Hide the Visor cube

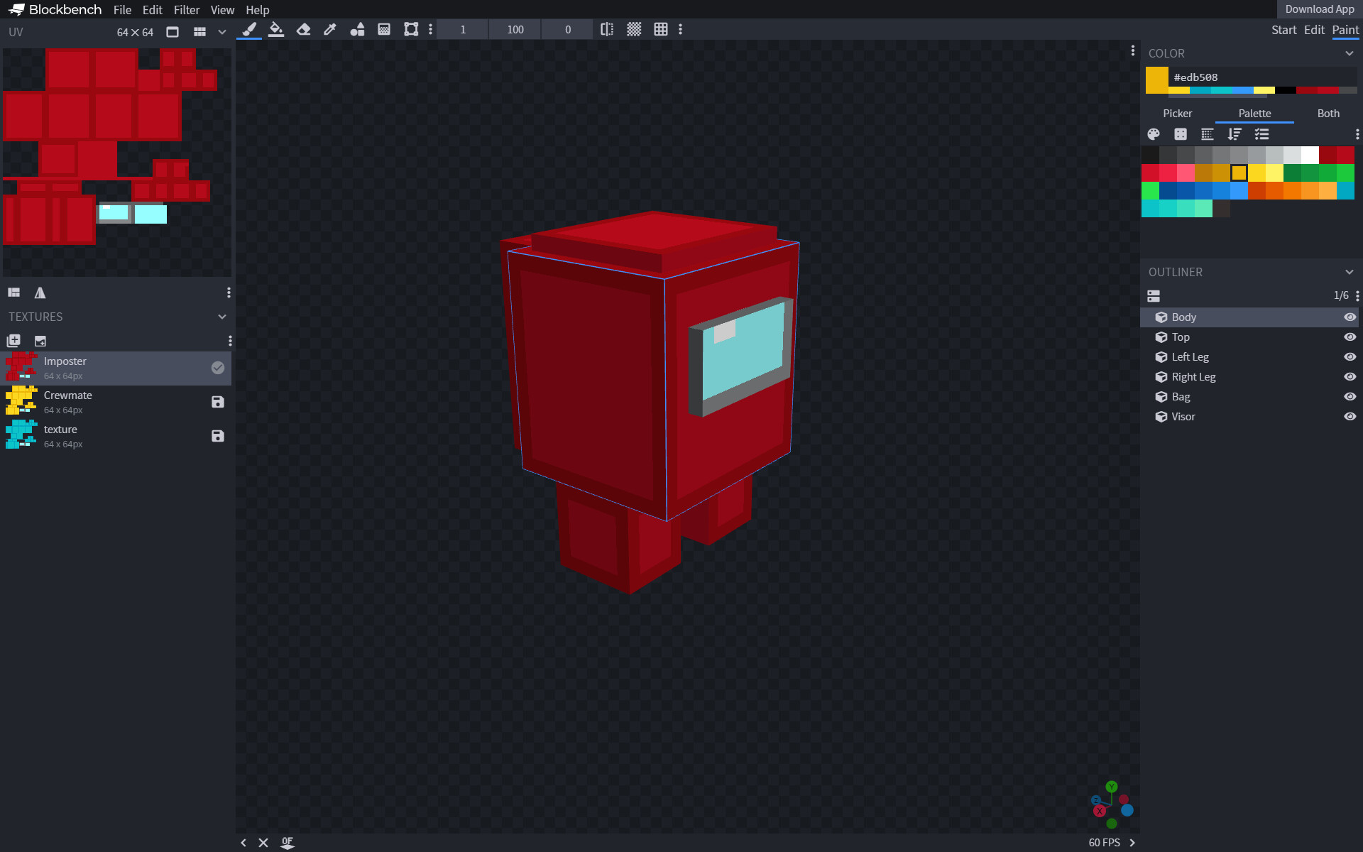point(1350,417)
